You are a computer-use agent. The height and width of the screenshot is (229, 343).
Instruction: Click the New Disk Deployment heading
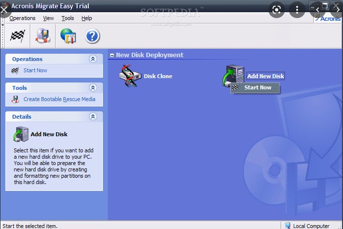click(150, 55)
